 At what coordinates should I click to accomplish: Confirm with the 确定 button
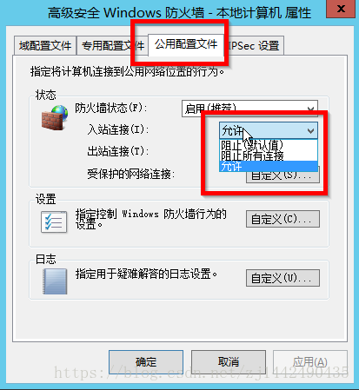[146, 361]
